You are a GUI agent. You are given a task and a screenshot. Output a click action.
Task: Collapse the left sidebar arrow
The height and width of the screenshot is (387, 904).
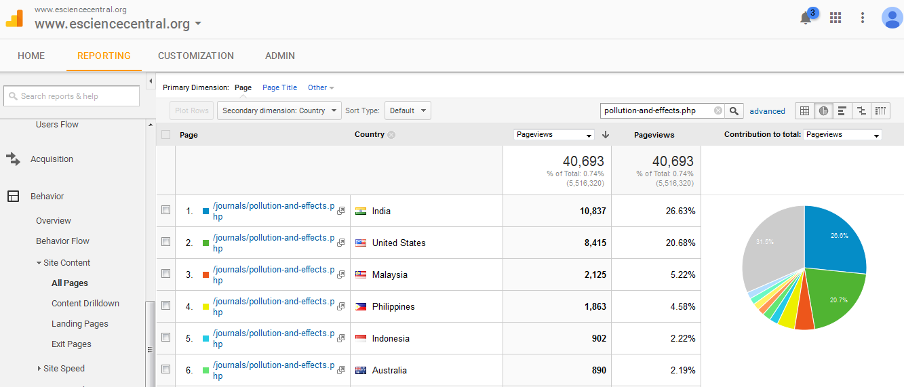151,82
